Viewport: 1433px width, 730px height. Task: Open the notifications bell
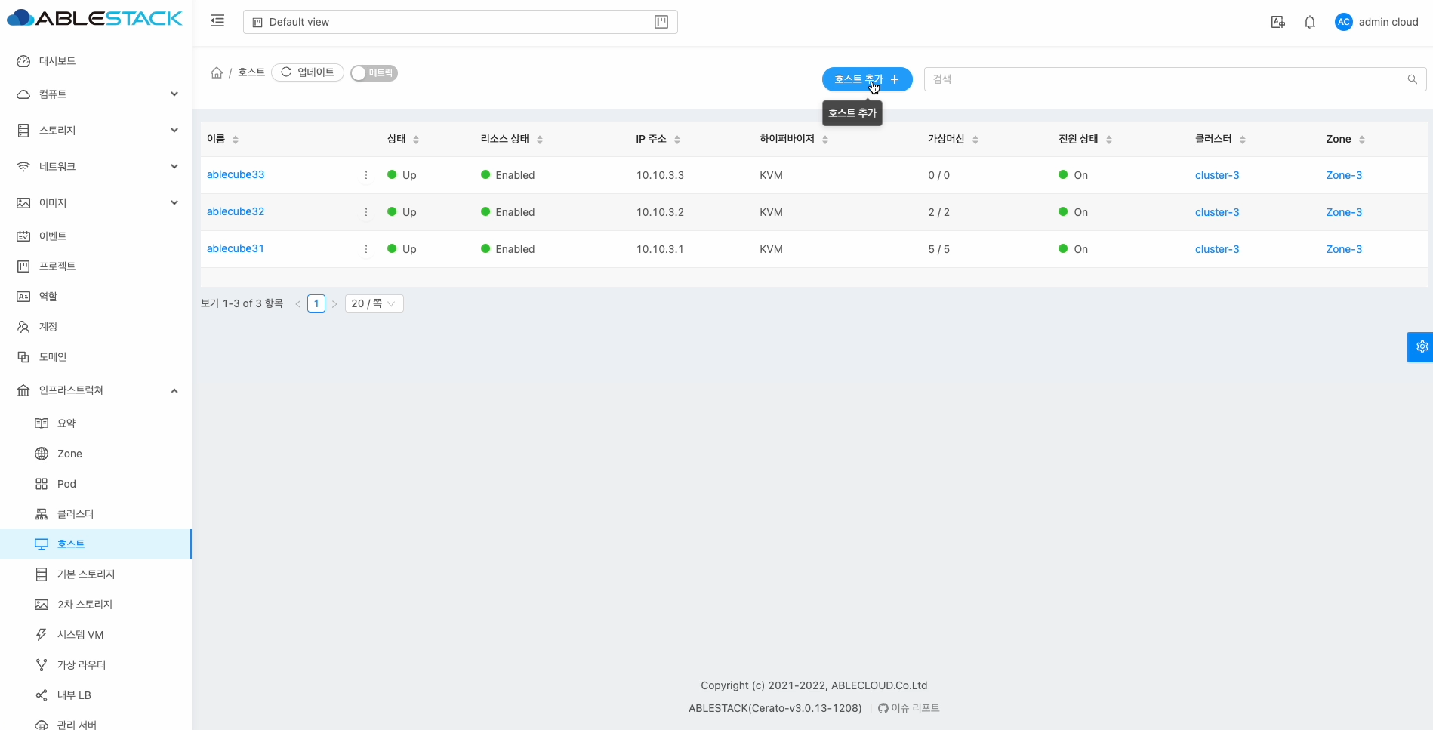[x=1310, y=22]
